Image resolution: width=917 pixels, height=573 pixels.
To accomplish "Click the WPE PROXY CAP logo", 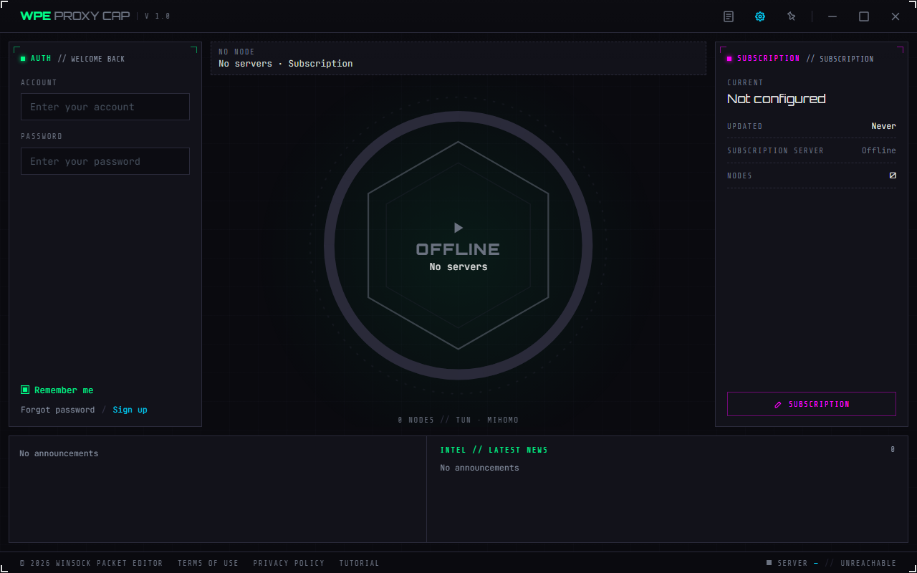I will pyautogui.click(x=75, y=16).
